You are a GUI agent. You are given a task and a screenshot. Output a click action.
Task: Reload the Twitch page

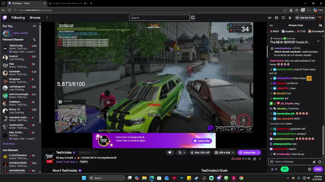tap(9, 10)
